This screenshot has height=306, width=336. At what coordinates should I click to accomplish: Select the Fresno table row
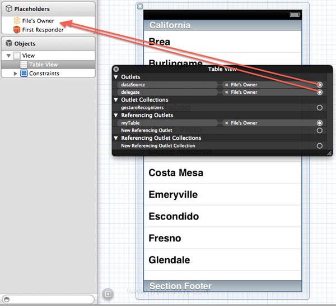[x=223, y=238]
